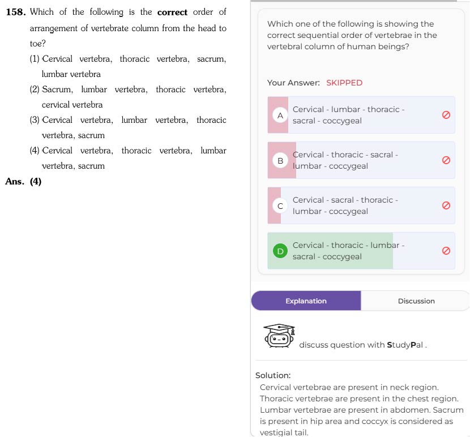This screenshot has width=470, height=437.
Task: Open the discuss question with StudyPal link
Action: pos(362,345)
